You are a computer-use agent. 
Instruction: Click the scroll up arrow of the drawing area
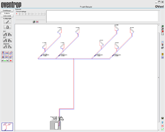[159, 25]
